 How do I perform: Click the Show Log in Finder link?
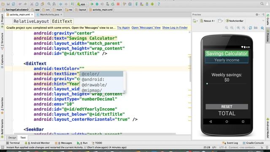point(175,27)
